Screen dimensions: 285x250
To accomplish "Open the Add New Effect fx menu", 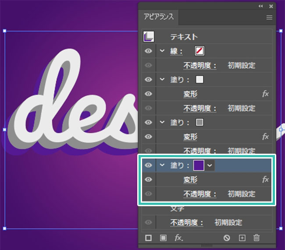I will pyautogui.click(x=178, y=238).
